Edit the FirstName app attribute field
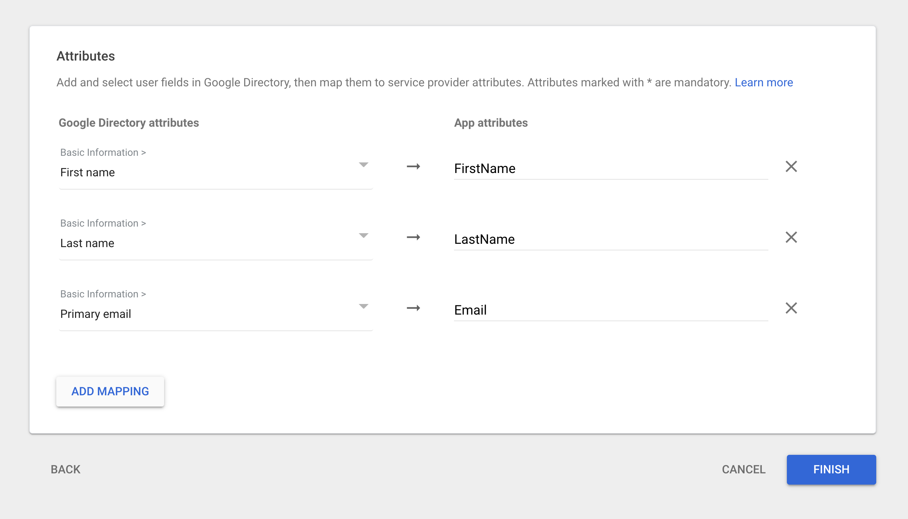 (610, 169)
